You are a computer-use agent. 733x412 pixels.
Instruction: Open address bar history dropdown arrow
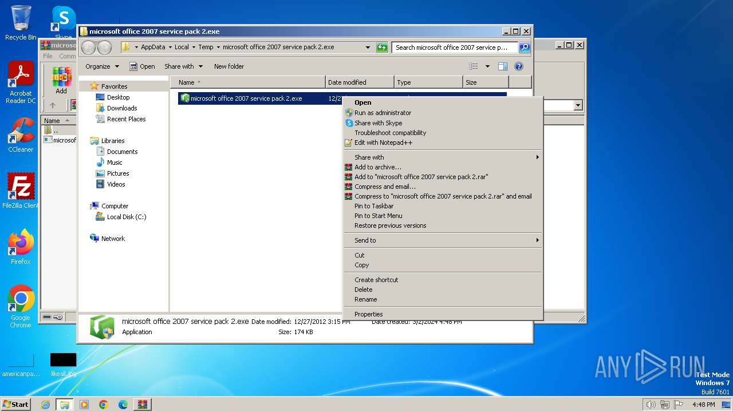click(368, 47)
